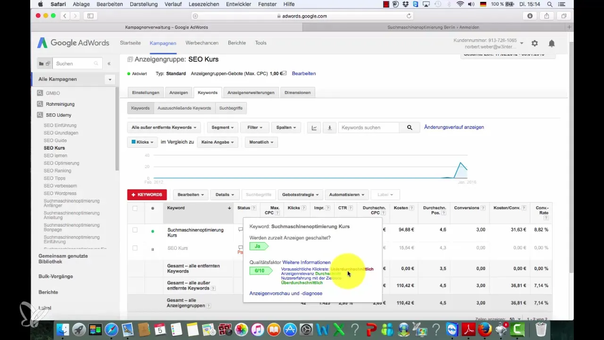Click the folder view icon in sidebar

click(x=41, y=63)
